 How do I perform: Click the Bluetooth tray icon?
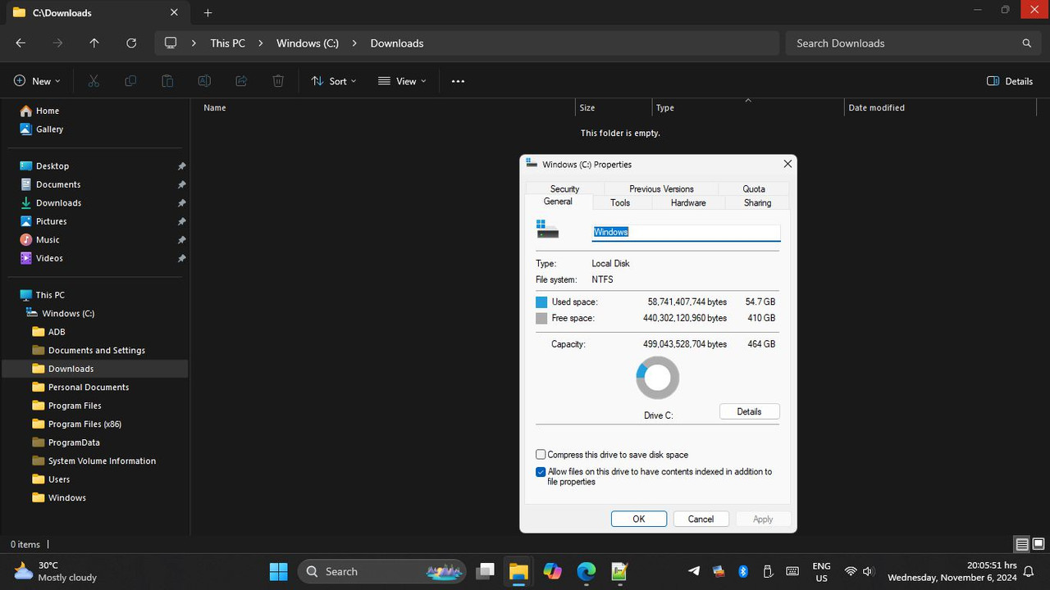click(743, 571)
